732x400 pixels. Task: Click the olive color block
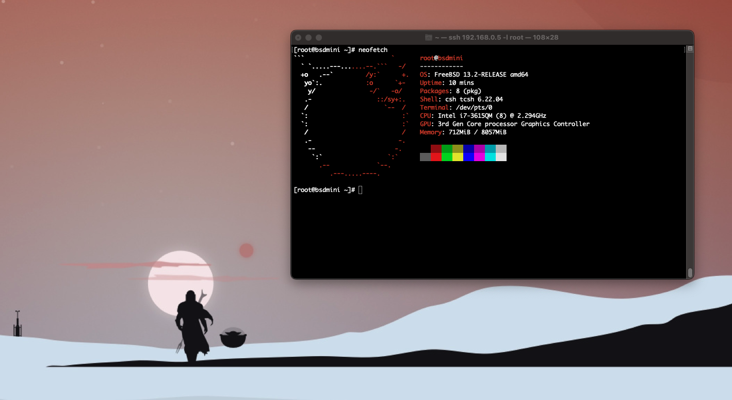458,149
